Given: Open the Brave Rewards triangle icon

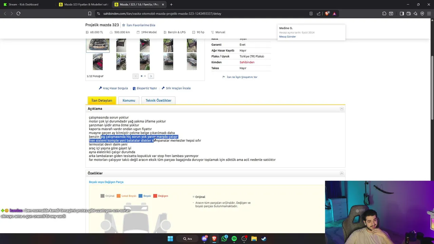Looking at the screenshot, I should point(334,14).
